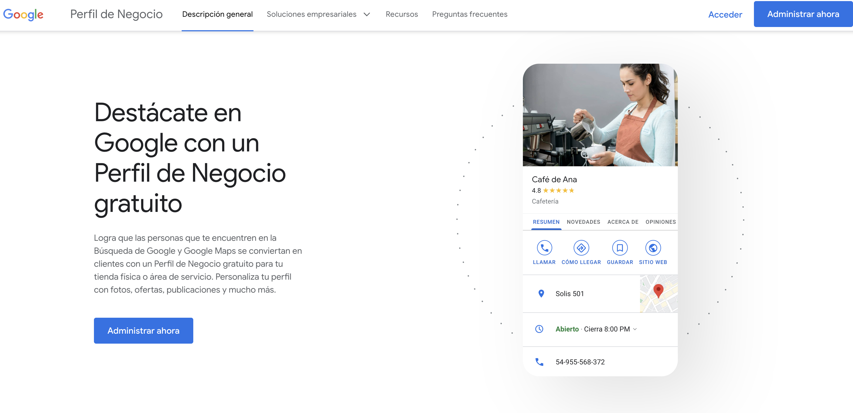
Task: Click the Sitio web globe icon
Action: pos(653,248)
